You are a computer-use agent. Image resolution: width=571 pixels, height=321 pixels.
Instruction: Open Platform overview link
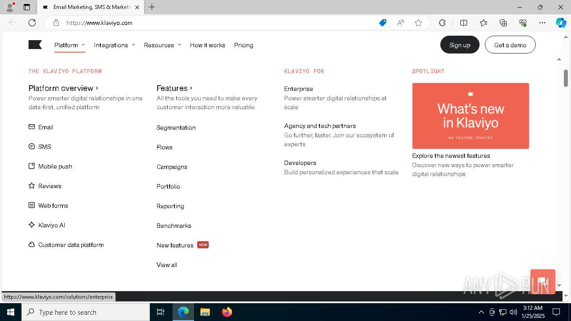(x=63, y=88)
